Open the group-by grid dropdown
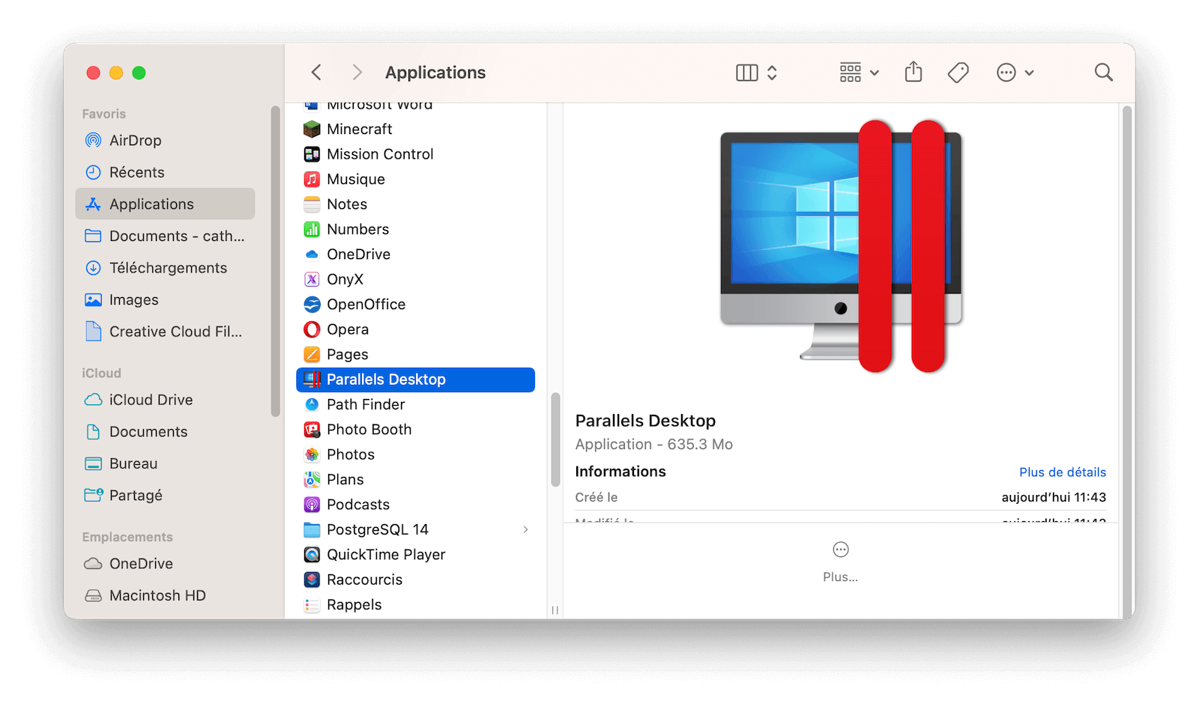The height and width of the screenshot is (703, 1199). (859, 73)
